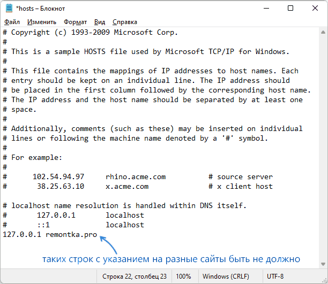Image resolution: width=328 pixels, height=284 pixels.
Task: Open the Файл menu
Action: [12, 22]
